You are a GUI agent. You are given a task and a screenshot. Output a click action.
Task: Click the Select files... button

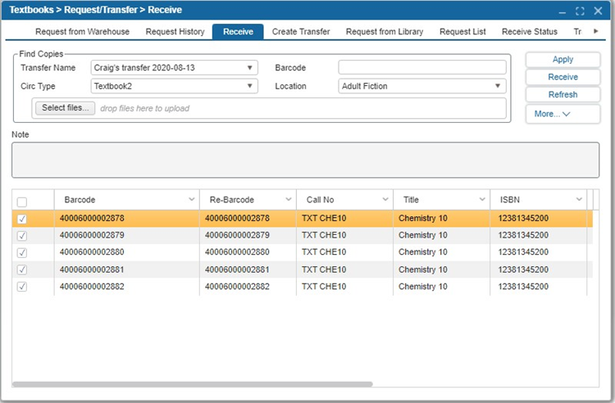pyautogui.click(x=65, y=107)
